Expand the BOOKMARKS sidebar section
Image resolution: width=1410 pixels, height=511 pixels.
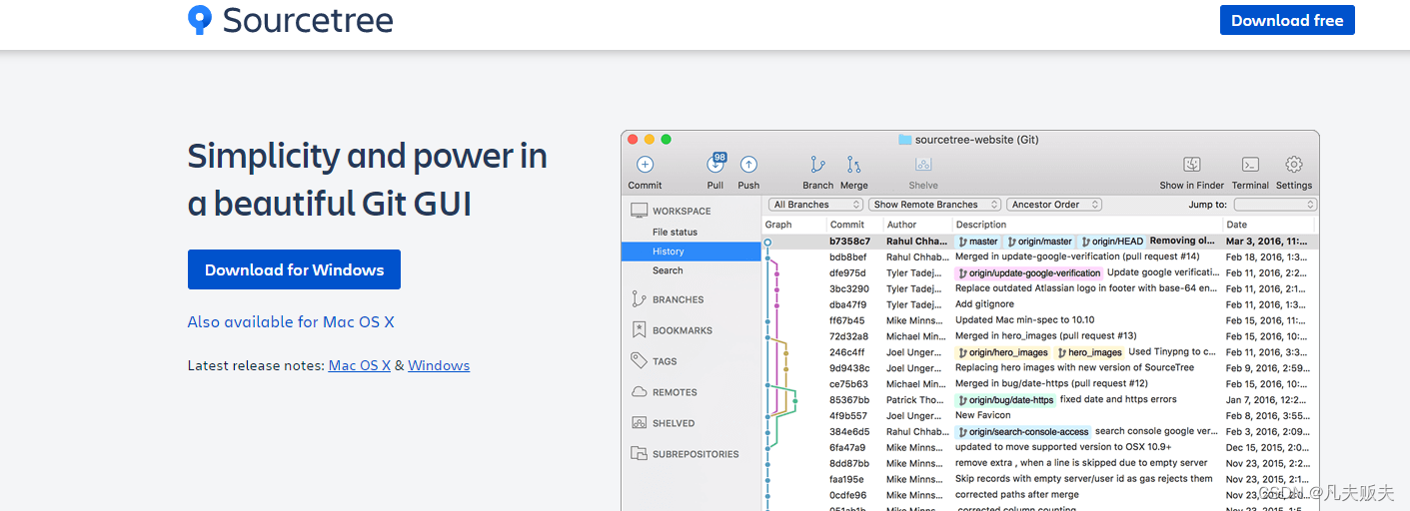(683, 330)
